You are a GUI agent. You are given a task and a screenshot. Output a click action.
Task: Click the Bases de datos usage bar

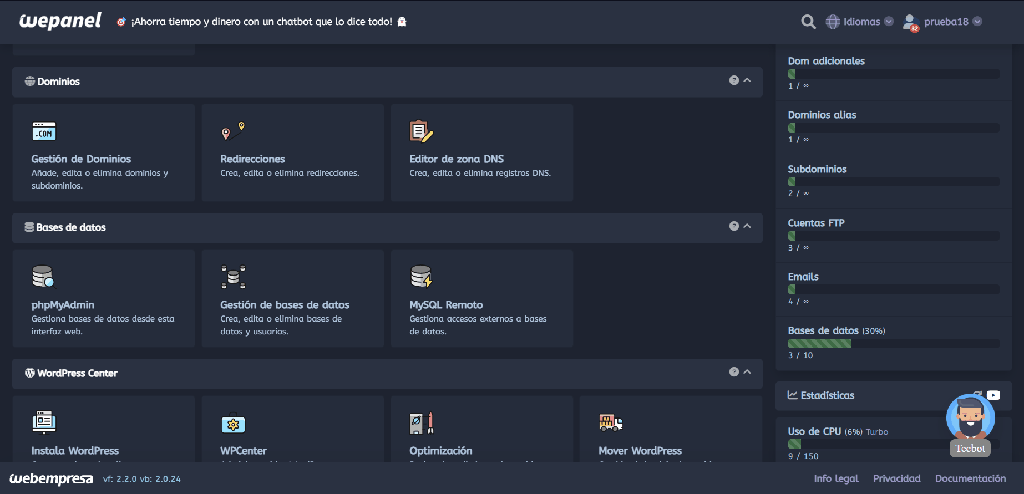[x=893, y=344]
